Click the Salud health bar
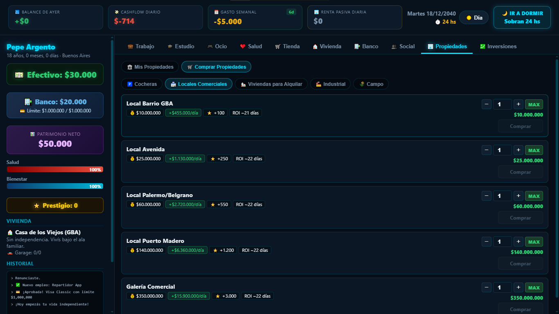The height and width of the screenshot is (314, 559). click(55, 169)
